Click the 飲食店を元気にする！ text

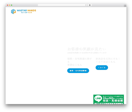108,59
